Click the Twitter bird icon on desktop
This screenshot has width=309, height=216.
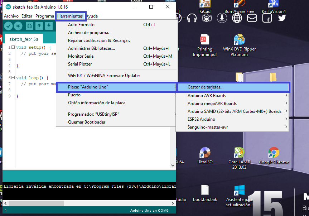[282, 18]
